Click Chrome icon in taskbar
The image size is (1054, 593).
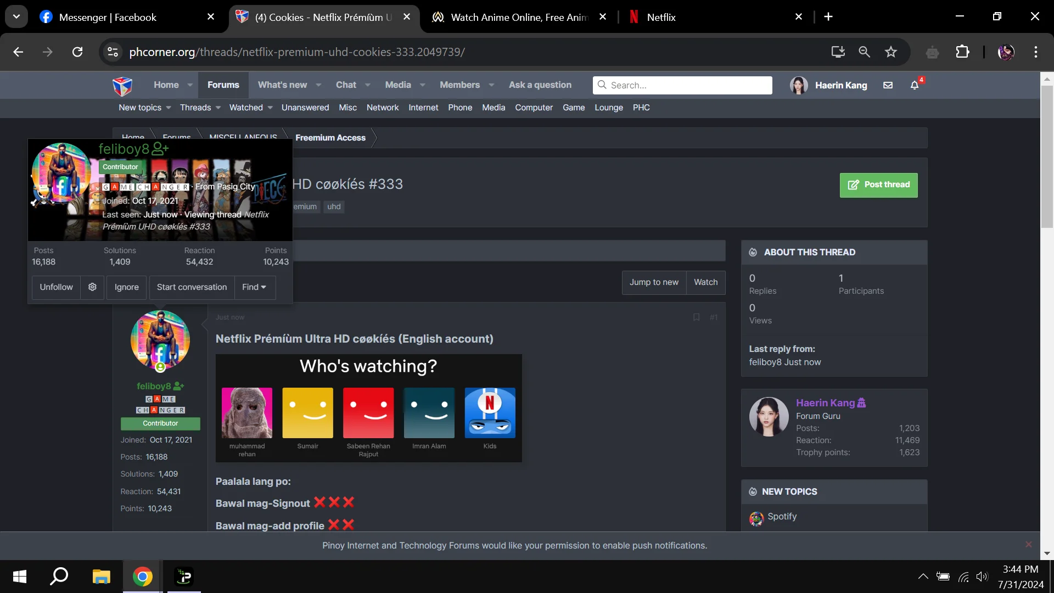tap(143, 577)
